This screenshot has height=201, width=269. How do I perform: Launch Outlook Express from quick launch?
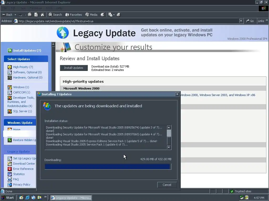coord(33,198)
